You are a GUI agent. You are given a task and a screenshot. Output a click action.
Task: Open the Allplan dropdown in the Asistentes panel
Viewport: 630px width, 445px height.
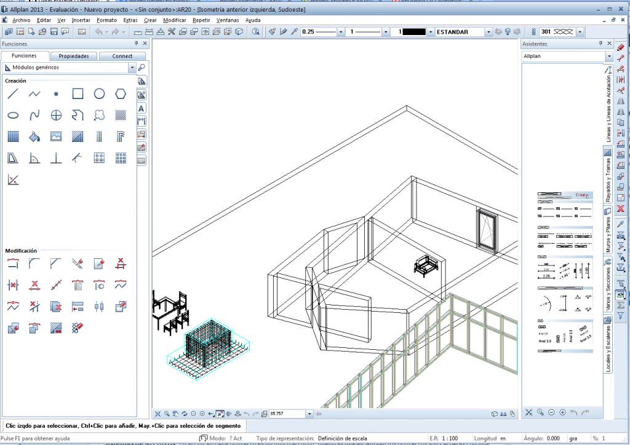click(x=608, y=56)
